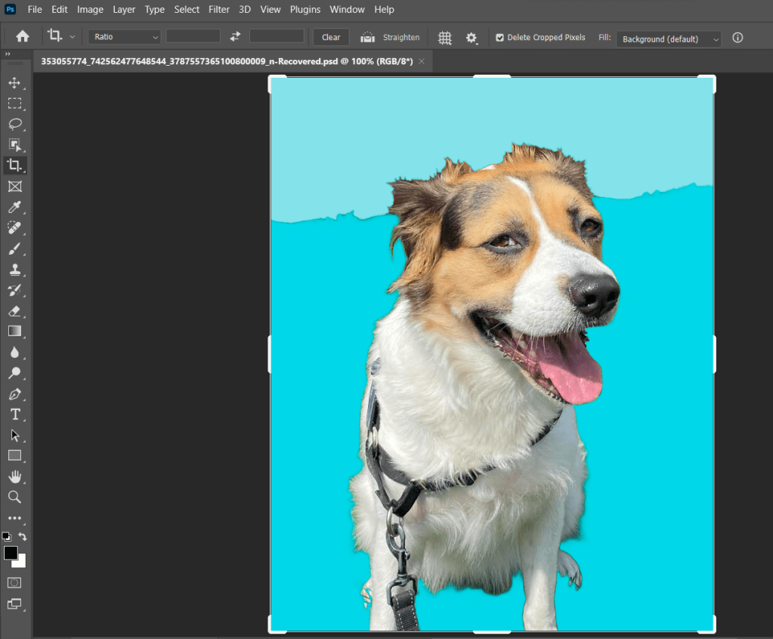Viewport: 773px width, 639px height.
Task: Select the Brush tool
Action: click(x=14, y=248)
